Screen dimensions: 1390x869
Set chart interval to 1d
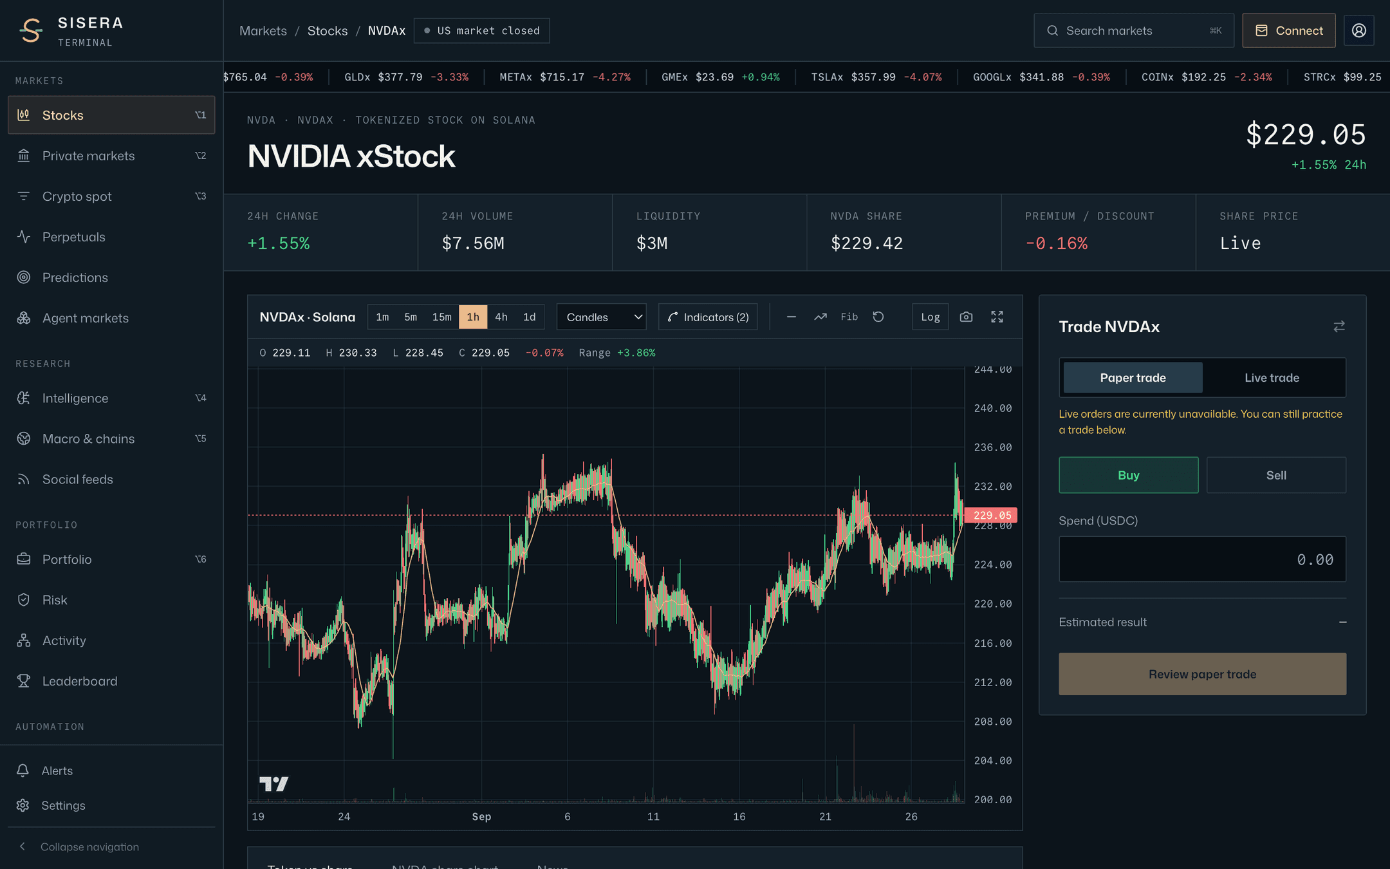(530, 317)
